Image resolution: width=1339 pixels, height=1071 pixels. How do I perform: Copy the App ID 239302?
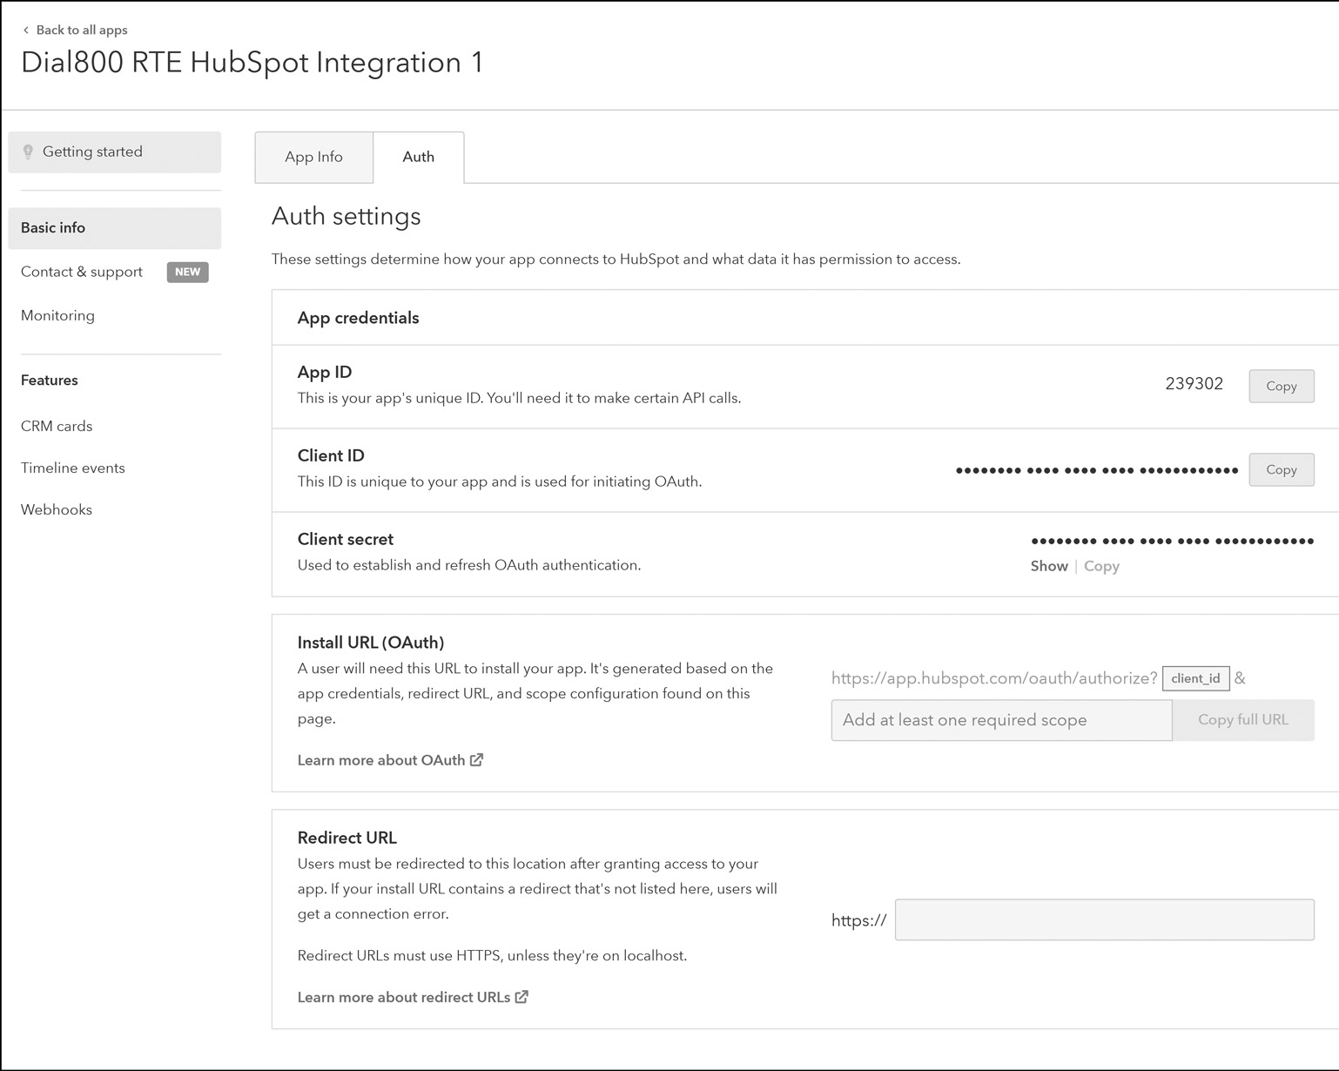point(1281,386)
